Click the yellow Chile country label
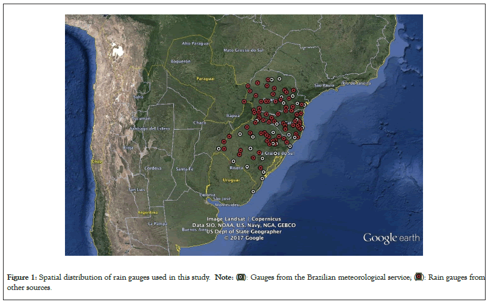 (x=96, y=162)
